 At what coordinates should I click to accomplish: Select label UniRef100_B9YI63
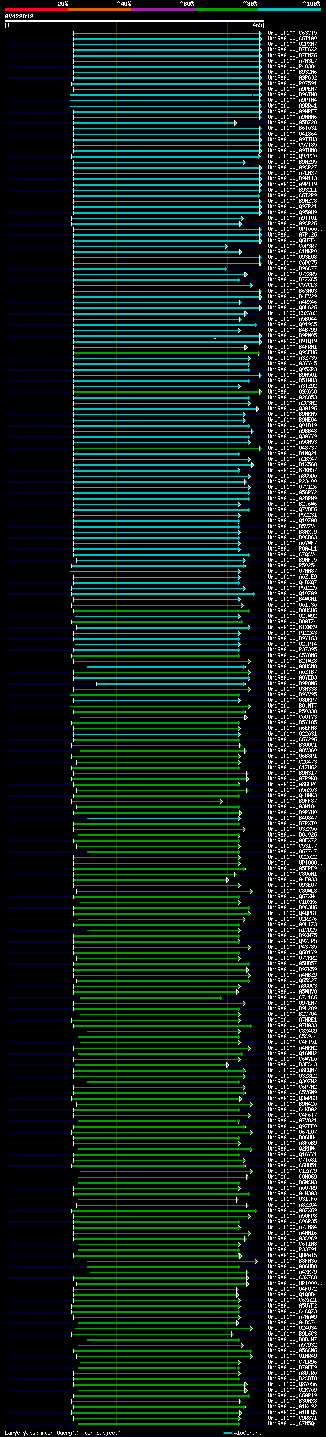click(292, 639)
